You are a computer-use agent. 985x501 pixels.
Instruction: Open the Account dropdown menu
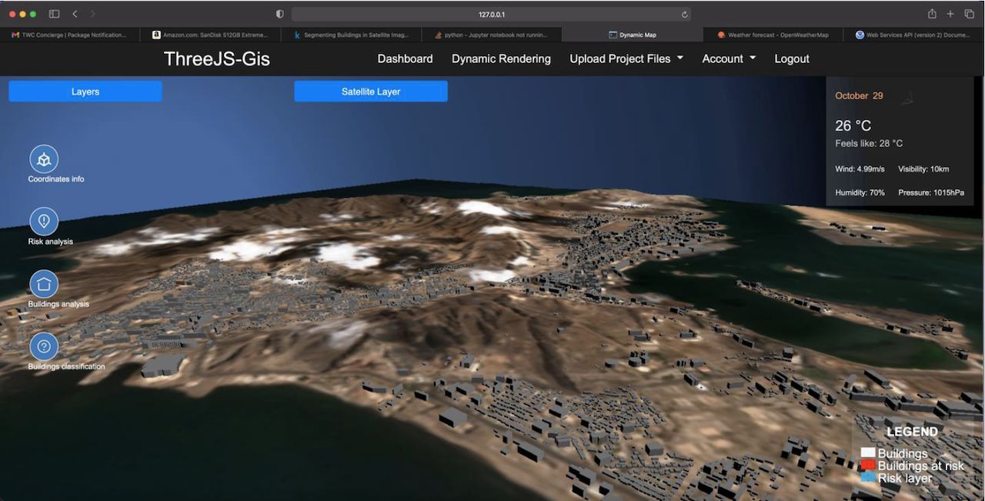click(728, 58)
